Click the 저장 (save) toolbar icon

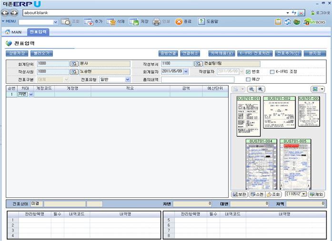pyautogui.click(x=134, y=22)
